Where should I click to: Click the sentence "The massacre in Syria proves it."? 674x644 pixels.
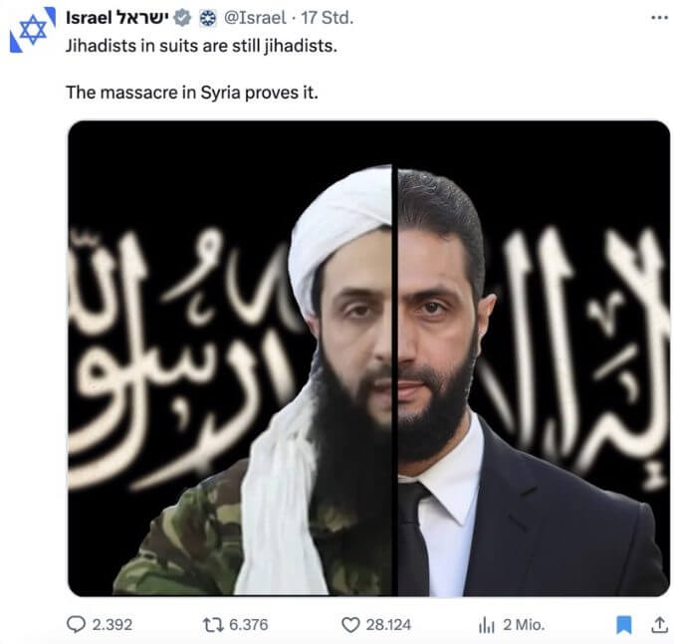click(192, 93)
